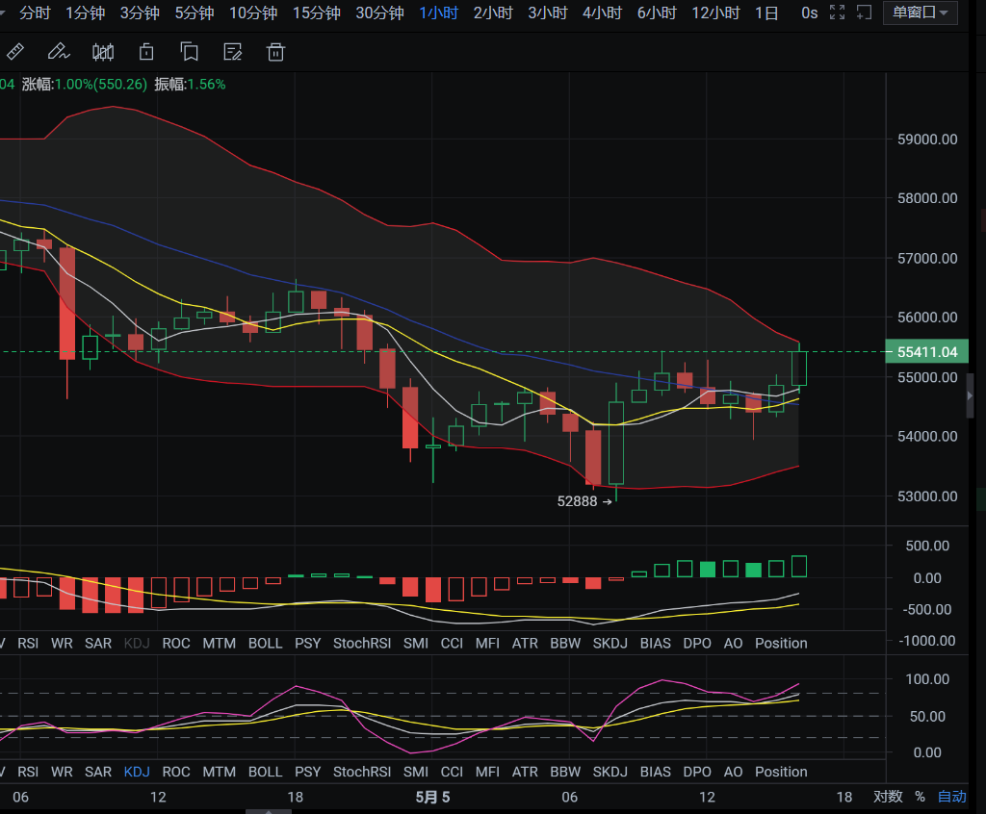Click the delete drawings trash icon
The width and height of the screenshot is (986, 814).
coord(275,51)
